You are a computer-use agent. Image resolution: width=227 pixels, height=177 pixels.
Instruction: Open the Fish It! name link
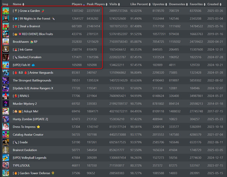[x=24, y=65]
